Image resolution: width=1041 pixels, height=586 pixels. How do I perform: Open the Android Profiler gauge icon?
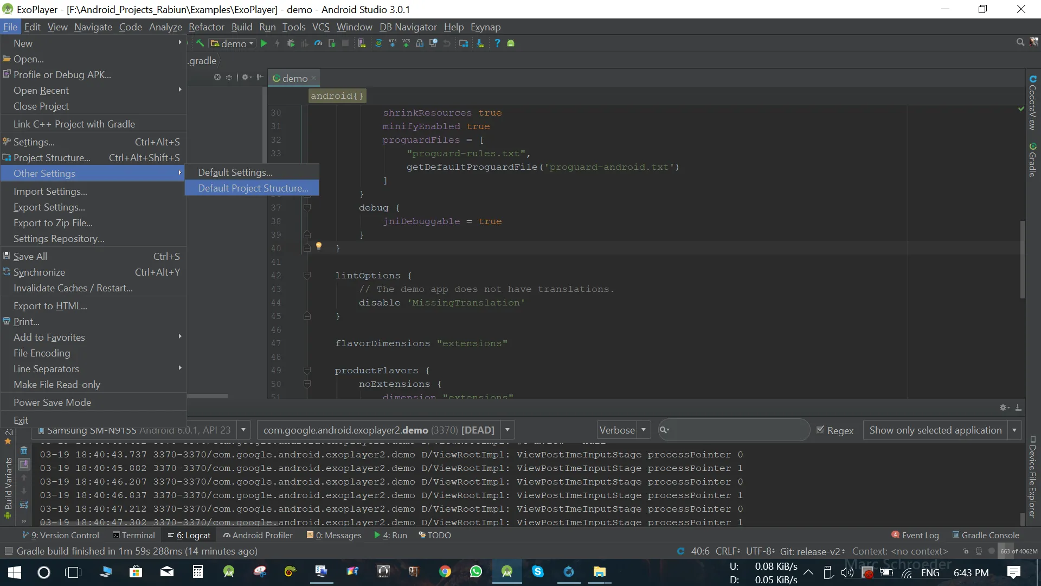pyautogui.click(x=318, y=43)
